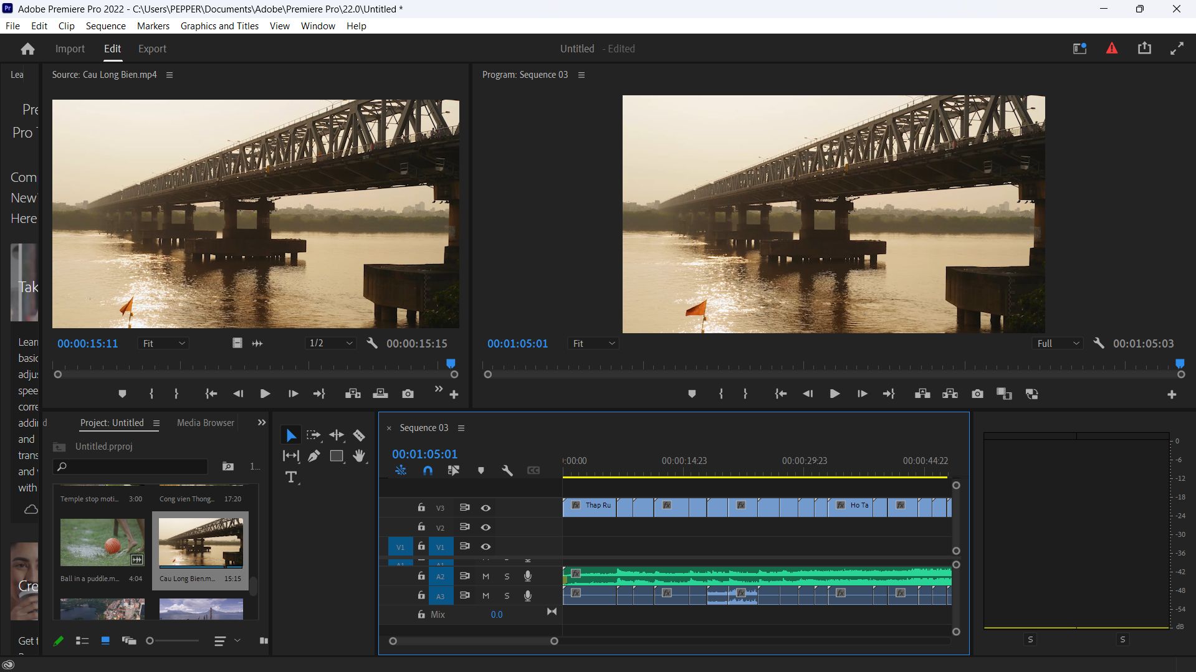
Task: Toggle V3 track output eye
Action: coord(486,508)
